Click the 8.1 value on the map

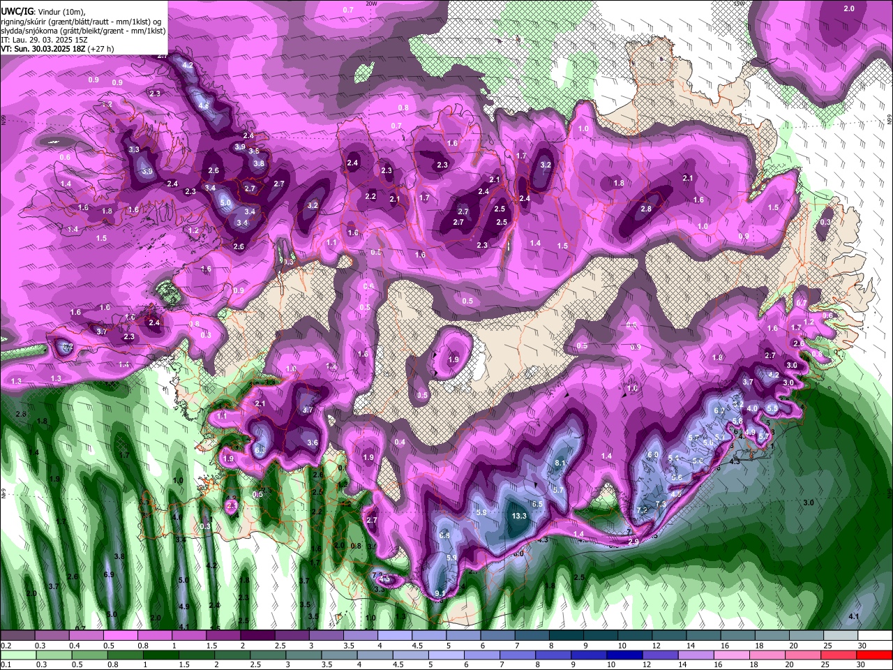pyautogui.click(x=560, y=463)
